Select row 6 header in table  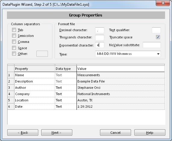(11, 106)
